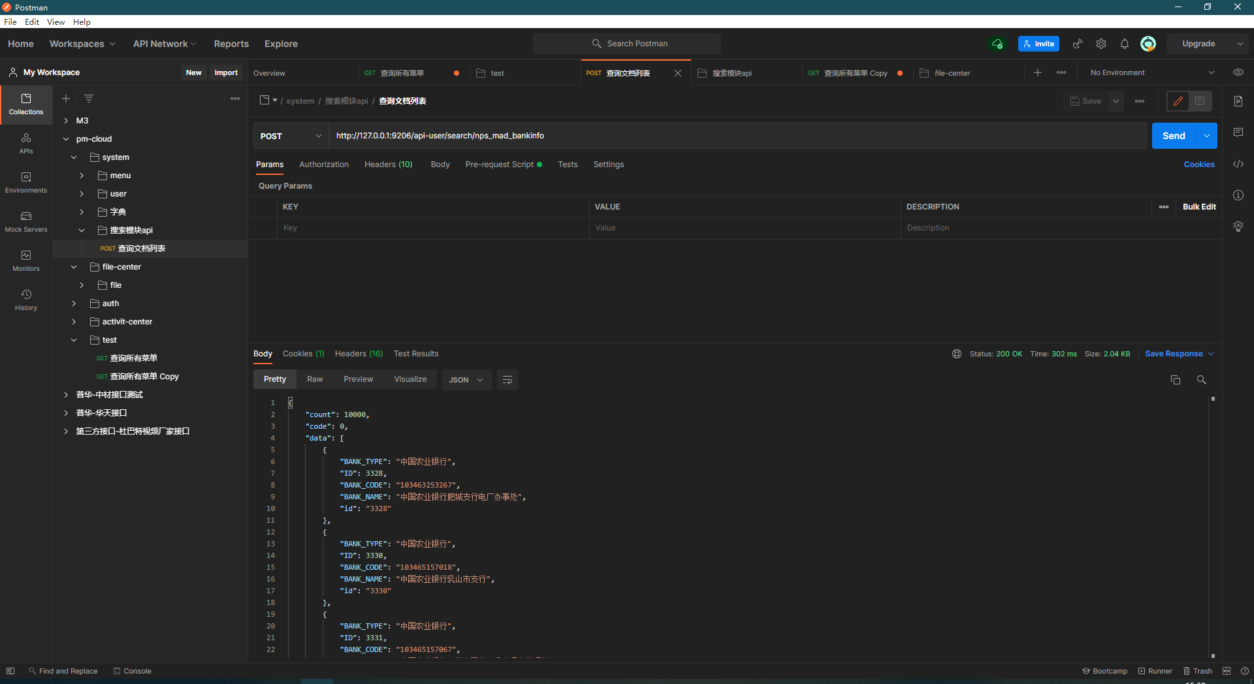1254x684 pixels.
Task: Open the Test Results response tab
Action: tap(416, 354)
